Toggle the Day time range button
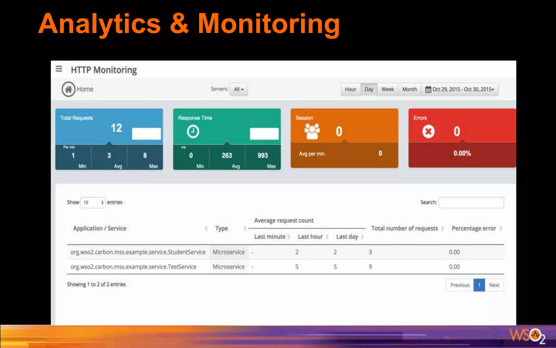The image size is (556, 348). pyautogui.click(x=369, y=89)
